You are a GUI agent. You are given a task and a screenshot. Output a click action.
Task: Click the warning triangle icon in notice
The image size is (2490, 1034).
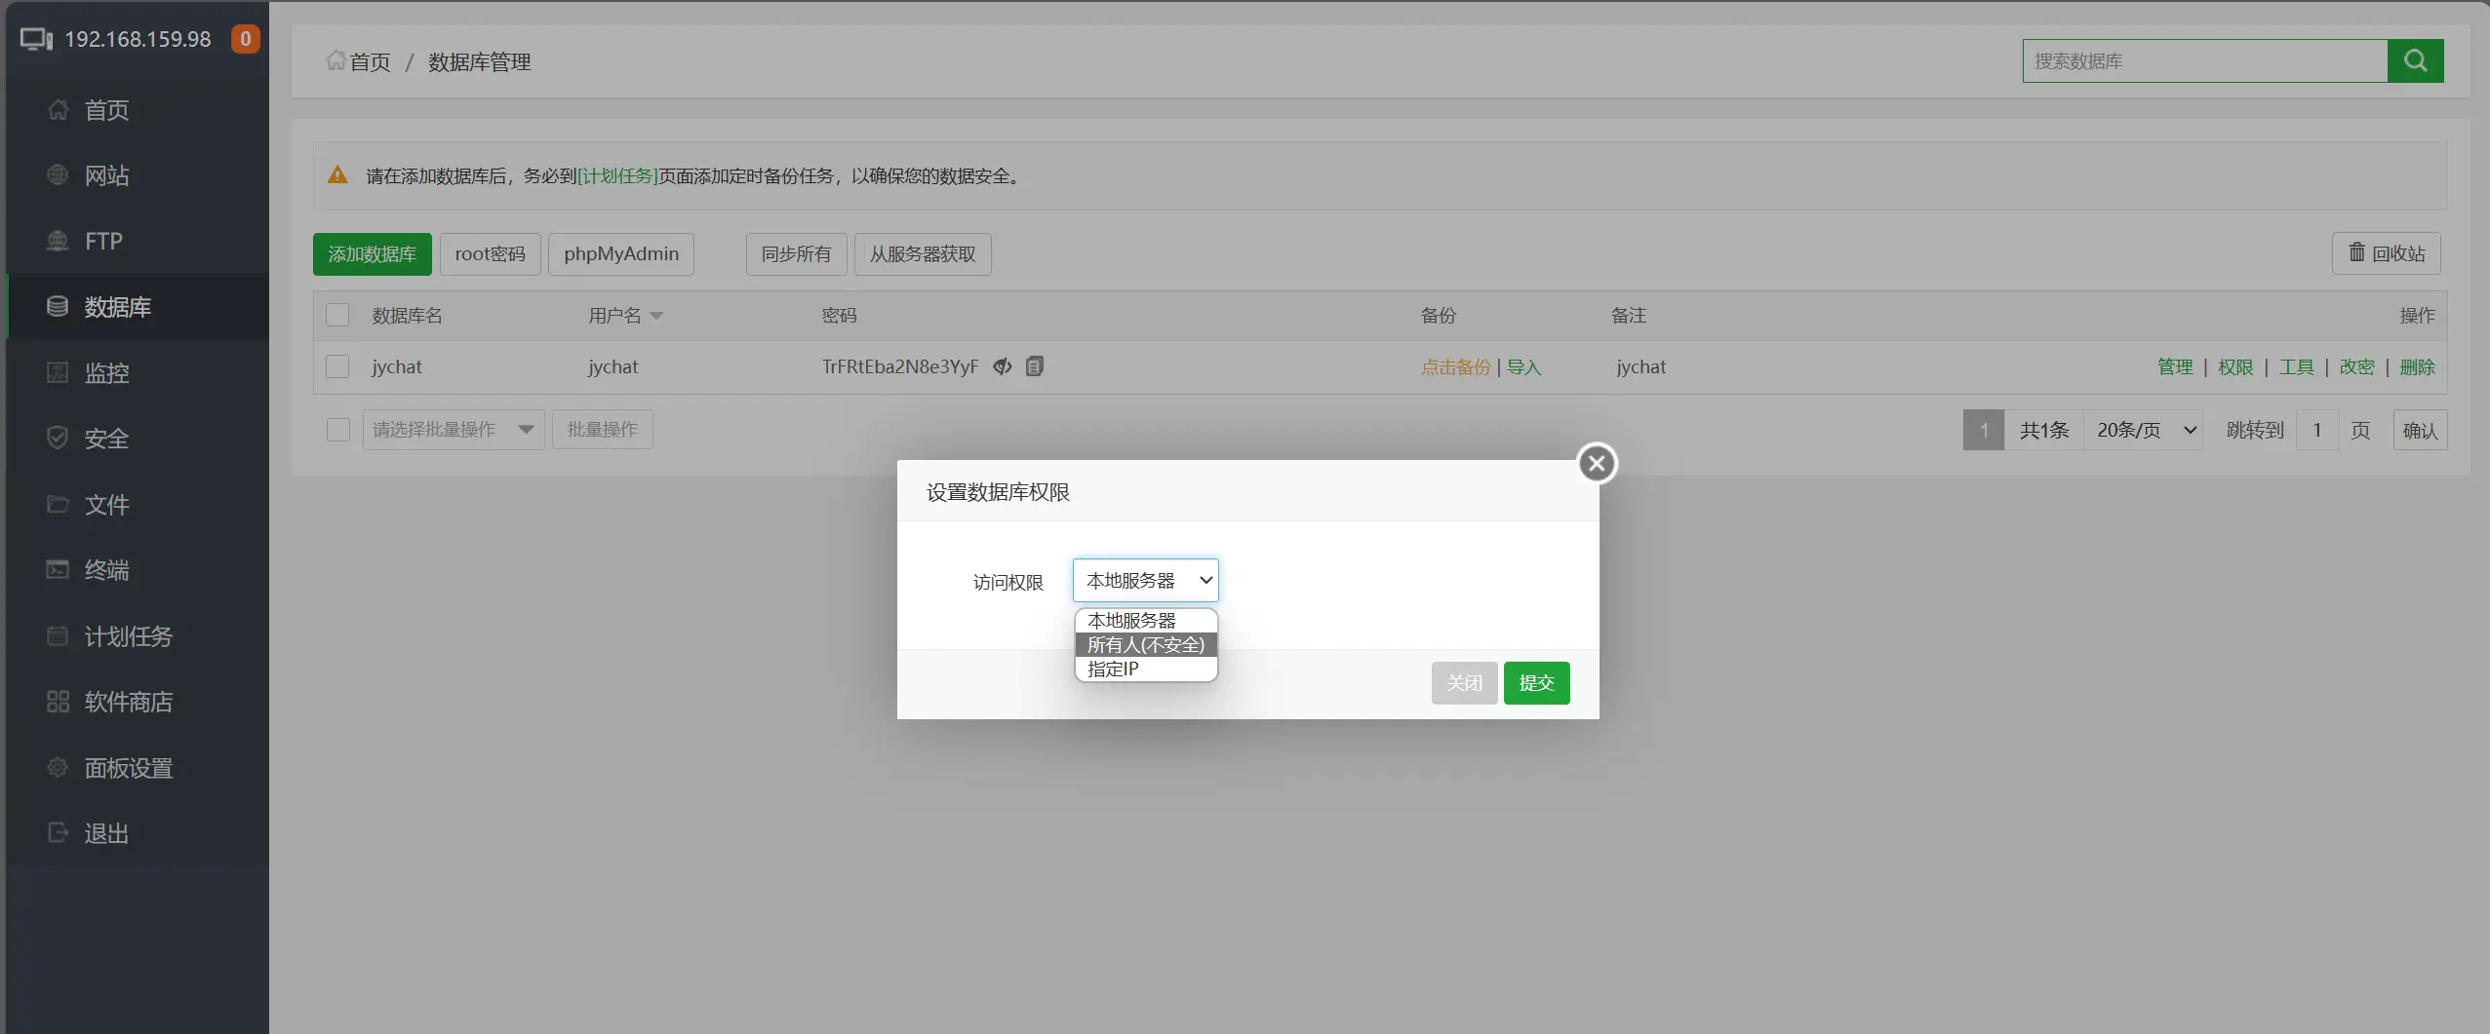click(x=337, y=175)
